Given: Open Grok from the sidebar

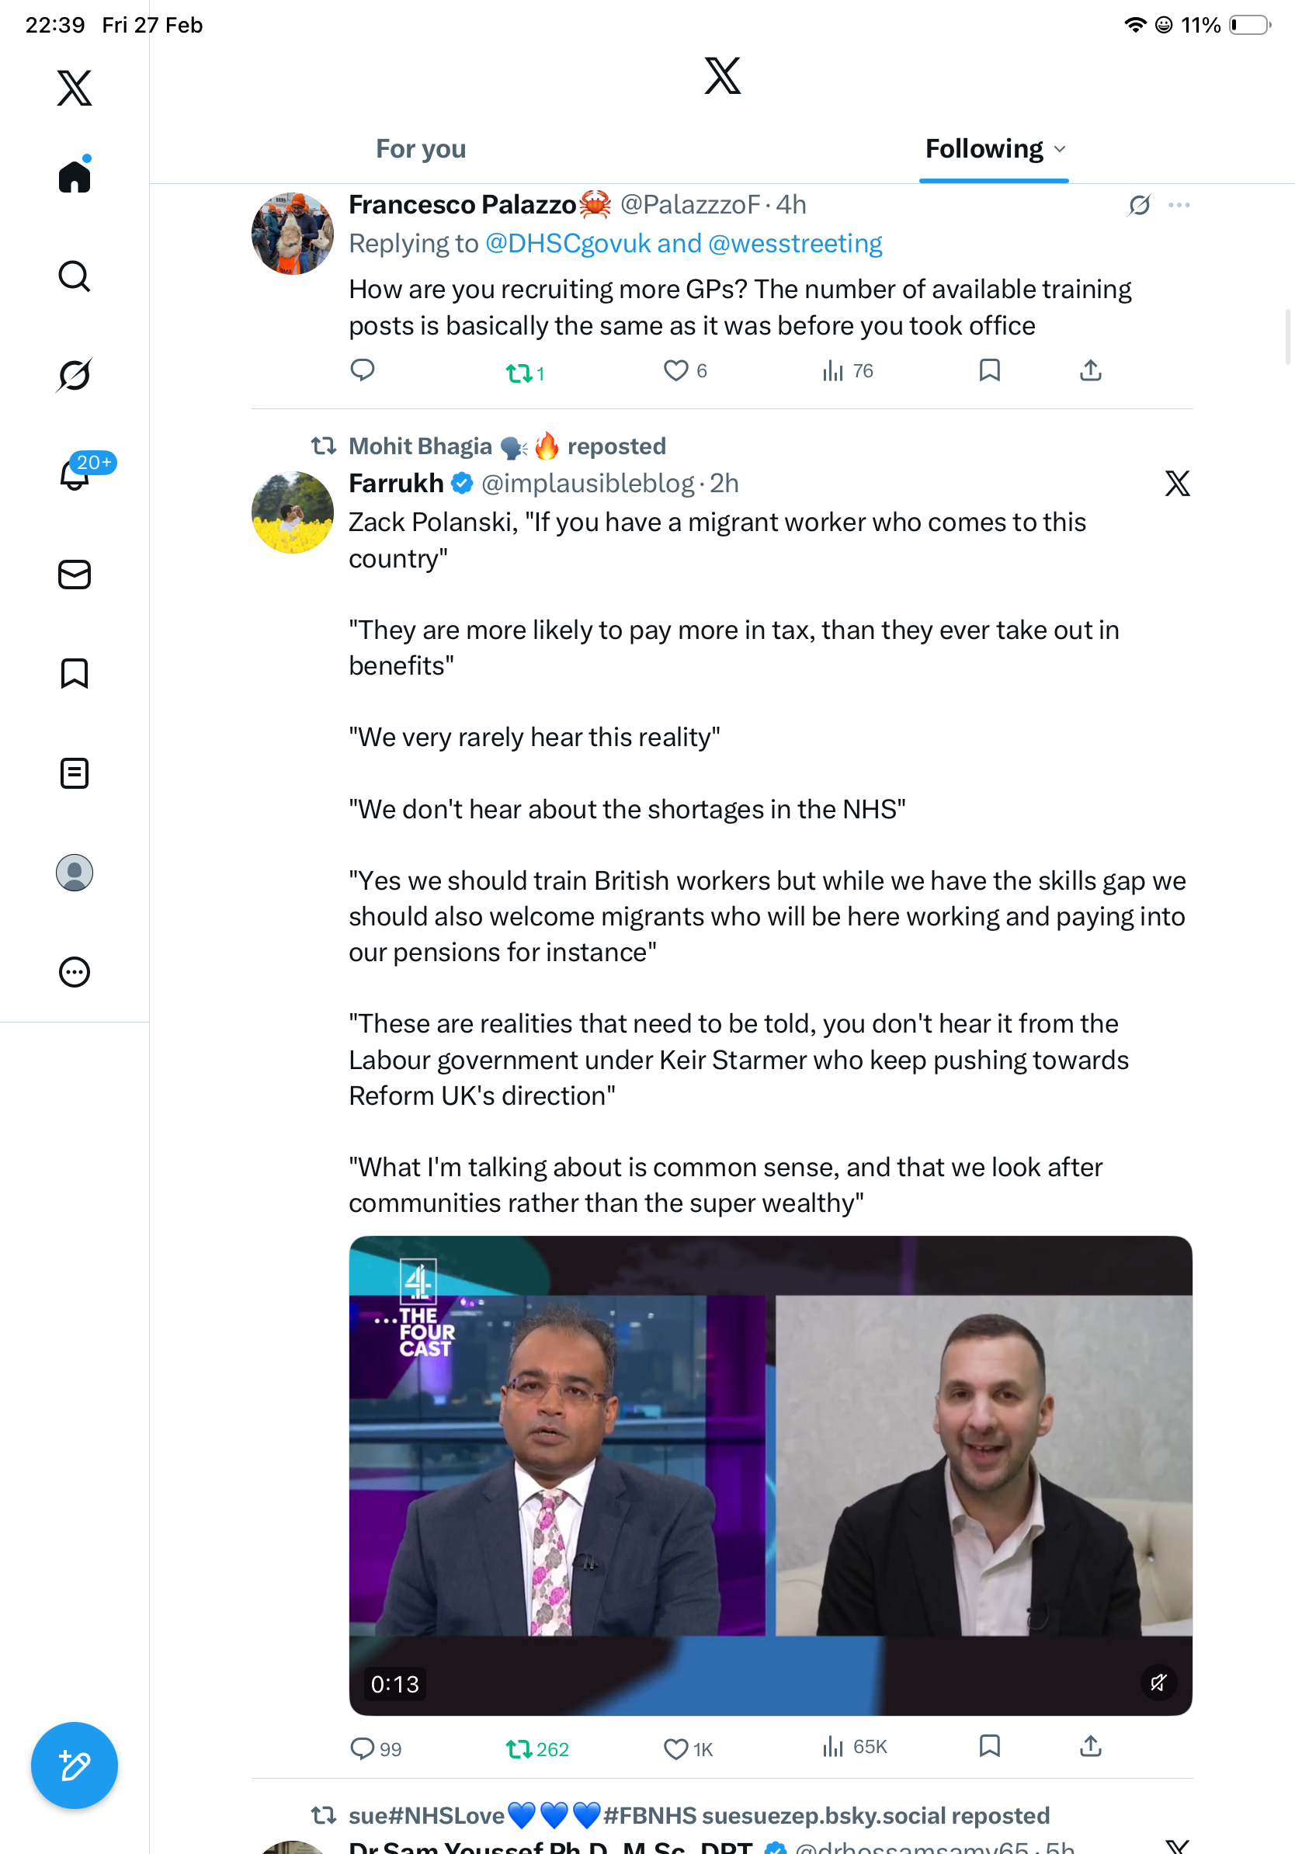Looking at the screenshot, I should 75,375.
